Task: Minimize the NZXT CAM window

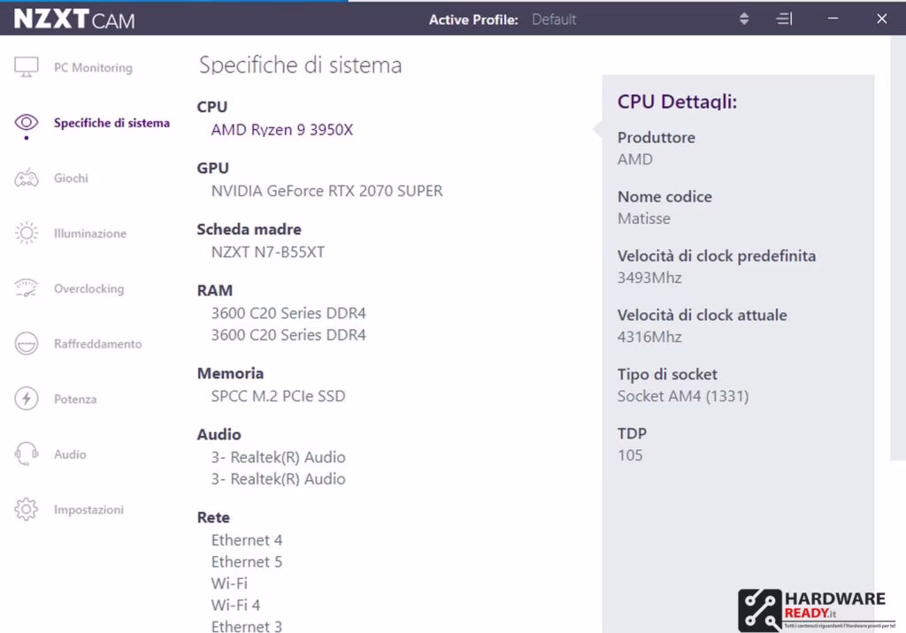Action: [833, 19]
